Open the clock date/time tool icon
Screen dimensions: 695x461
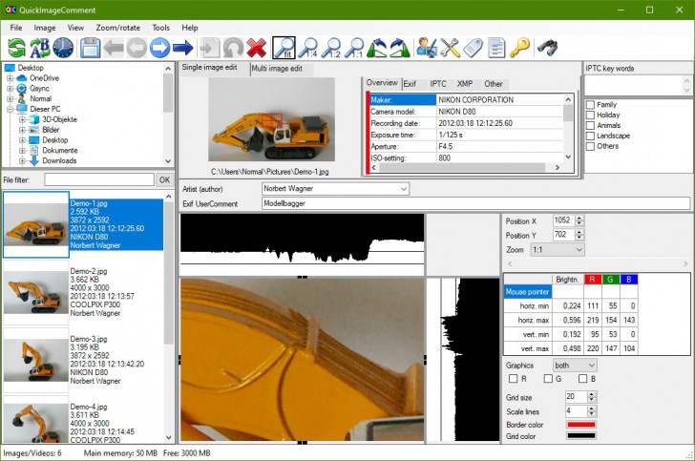click(63, 48)
